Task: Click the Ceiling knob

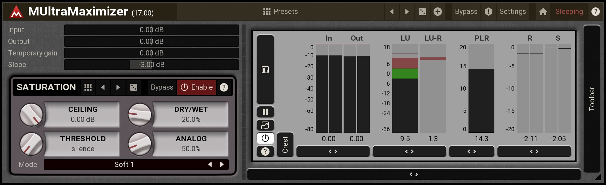Action: point(31,115)
